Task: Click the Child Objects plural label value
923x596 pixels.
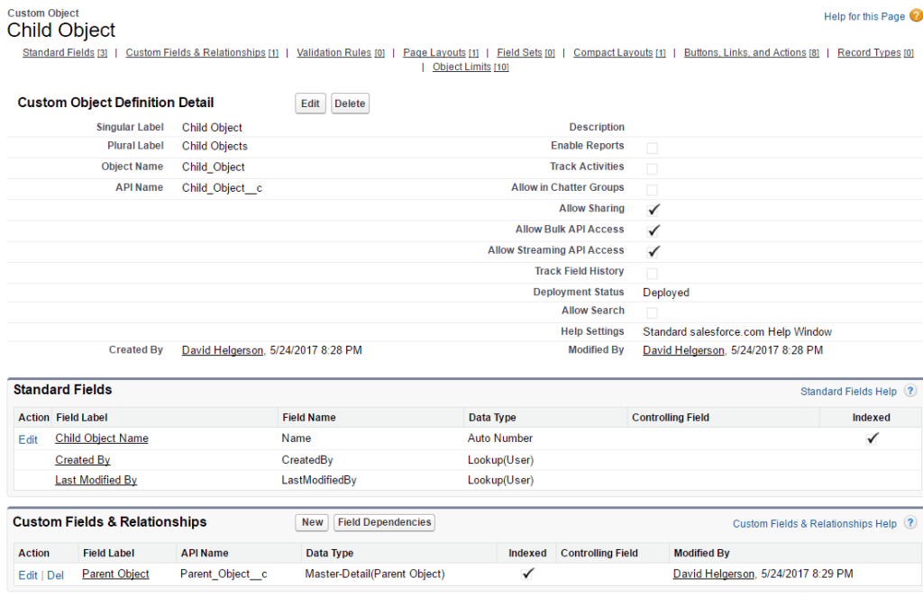Action: (x=215, y=146)
